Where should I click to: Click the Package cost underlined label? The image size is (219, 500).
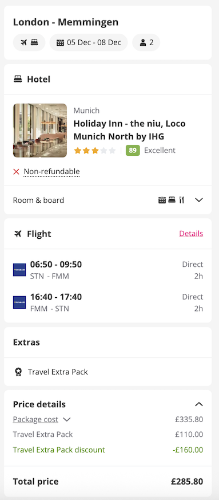coord(35,419)
